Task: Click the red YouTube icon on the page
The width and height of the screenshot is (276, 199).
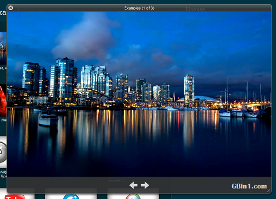Action: click(15, 197)
